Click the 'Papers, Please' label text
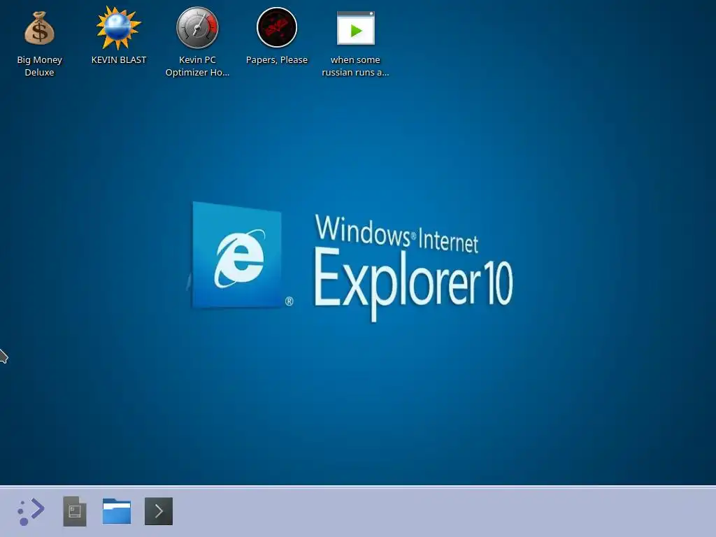 277,60
